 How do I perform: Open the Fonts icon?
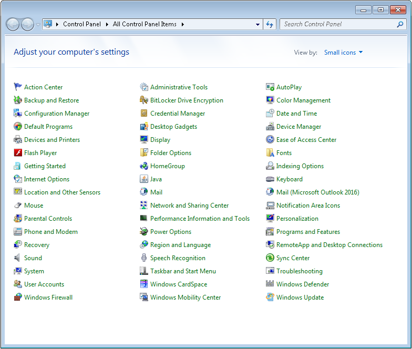(x=270, y=152)
